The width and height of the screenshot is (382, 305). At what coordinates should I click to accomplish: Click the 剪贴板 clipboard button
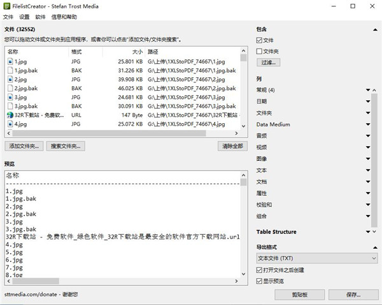300,295
